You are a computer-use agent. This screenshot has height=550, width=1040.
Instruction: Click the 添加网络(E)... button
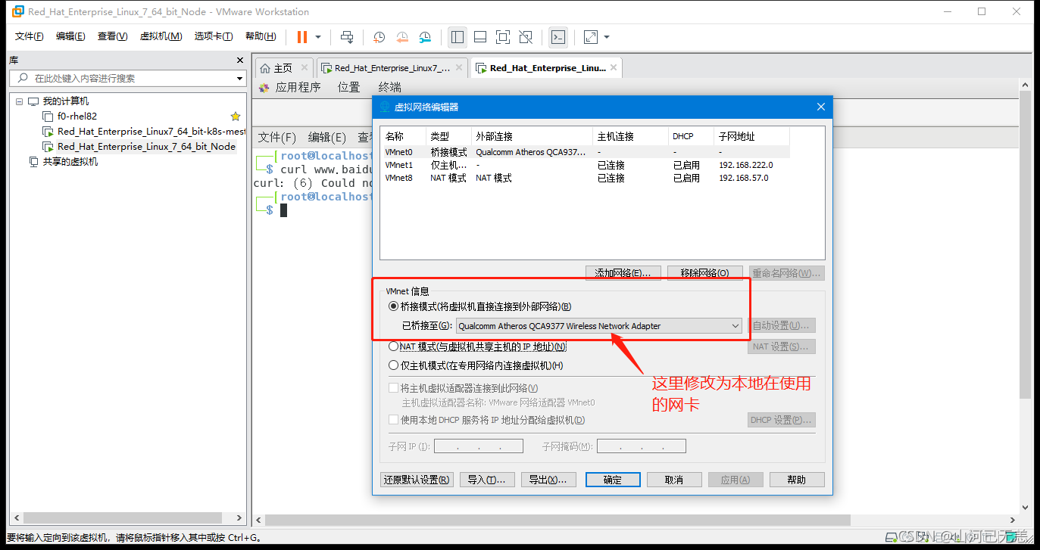point(623,273)
